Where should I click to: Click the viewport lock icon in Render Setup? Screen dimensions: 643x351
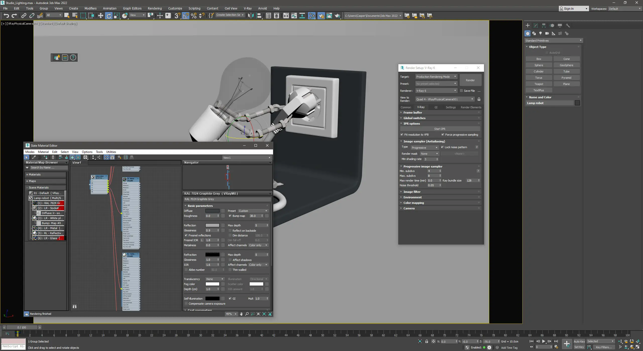click(x=479, y=99)
